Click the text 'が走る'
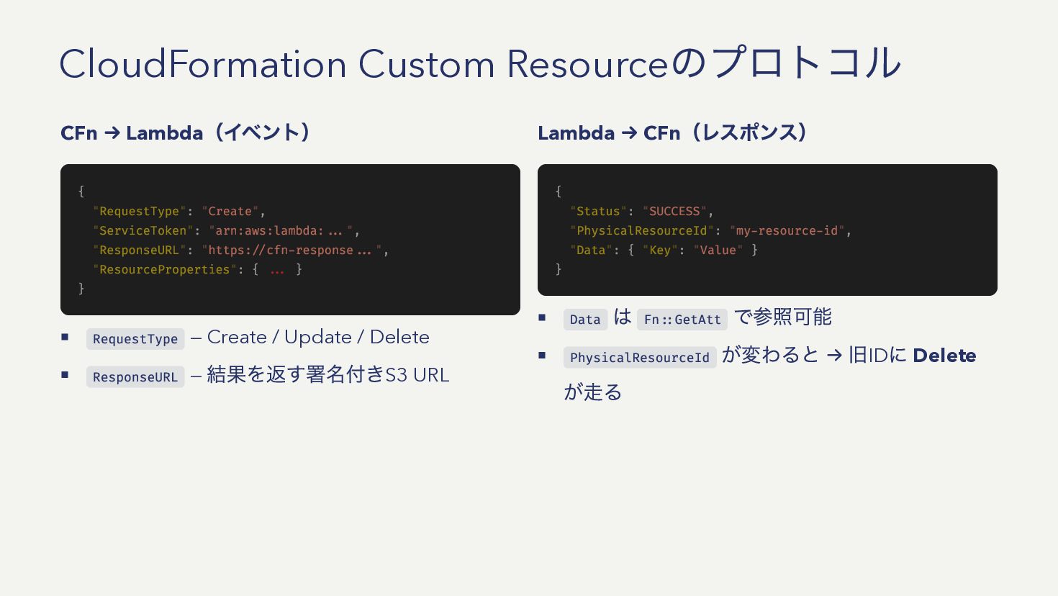 point(593,392)
